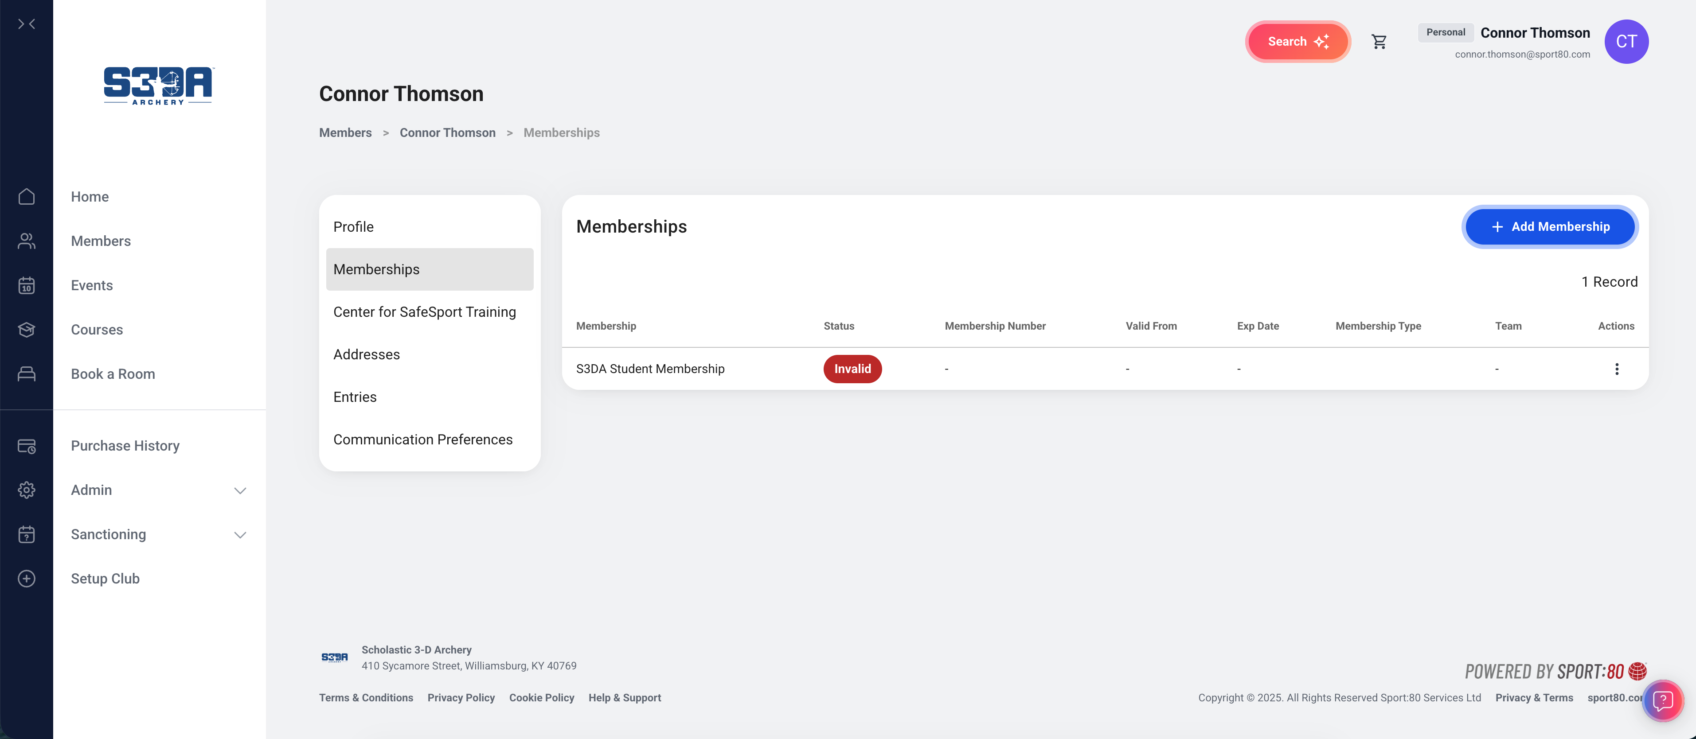Viewport: 1696px width, 739px height.
Task: Click the Add Membership button
Action: (x=1550, y=227)
